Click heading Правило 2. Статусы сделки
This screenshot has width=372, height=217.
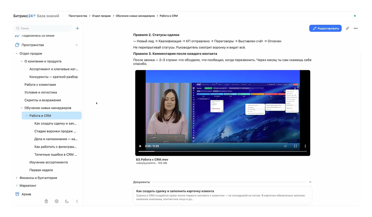pyautogui.click(x=156, y=35)
